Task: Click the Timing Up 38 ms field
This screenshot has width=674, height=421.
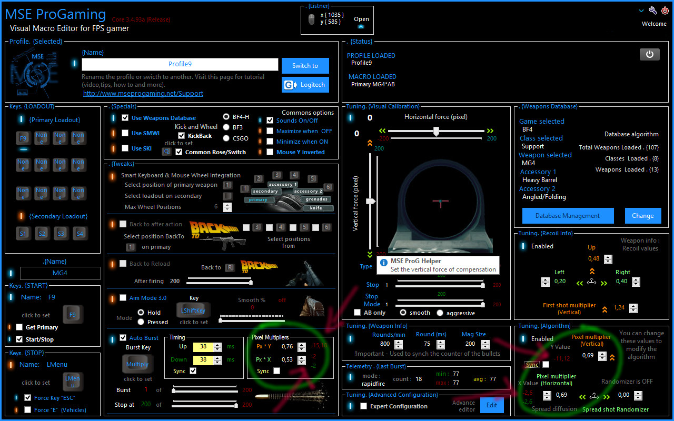Action: [203, 347]
